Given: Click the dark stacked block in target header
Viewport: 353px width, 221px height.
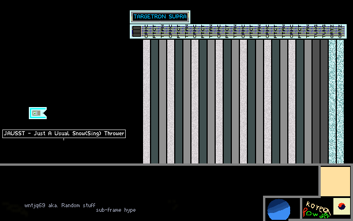Looking at the screenshot, I should pyautogui.click(x=137, y=31).
